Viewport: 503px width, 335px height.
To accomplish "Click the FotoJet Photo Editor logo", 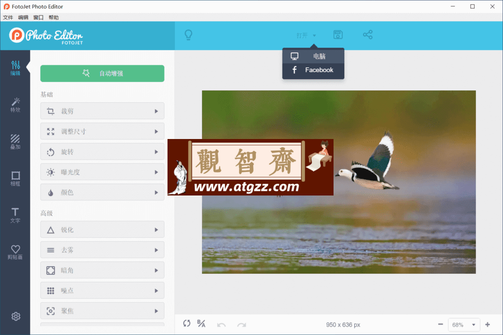I will (46, 36).
